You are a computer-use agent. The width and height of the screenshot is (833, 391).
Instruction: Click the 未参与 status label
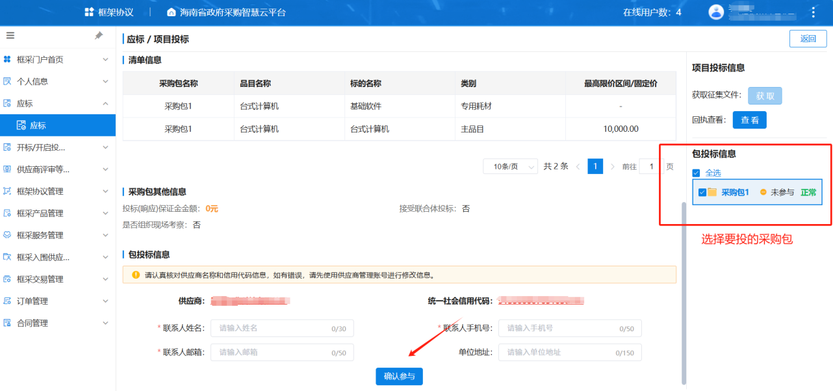pos(782,192)
